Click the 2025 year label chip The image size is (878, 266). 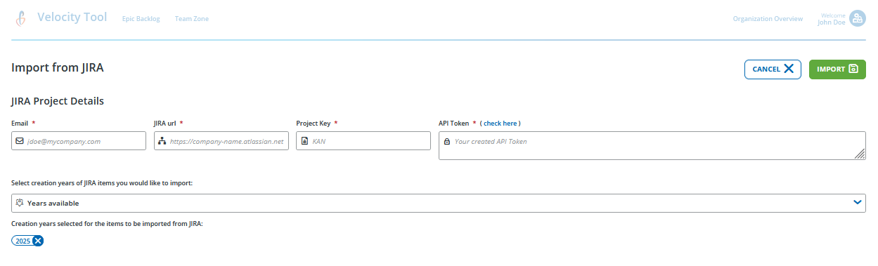[23, 241]
